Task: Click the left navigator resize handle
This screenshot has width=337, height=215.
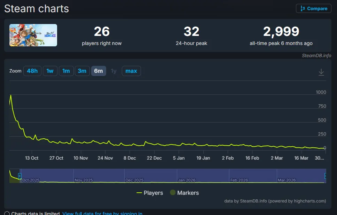Action: (x=20, y=176)
